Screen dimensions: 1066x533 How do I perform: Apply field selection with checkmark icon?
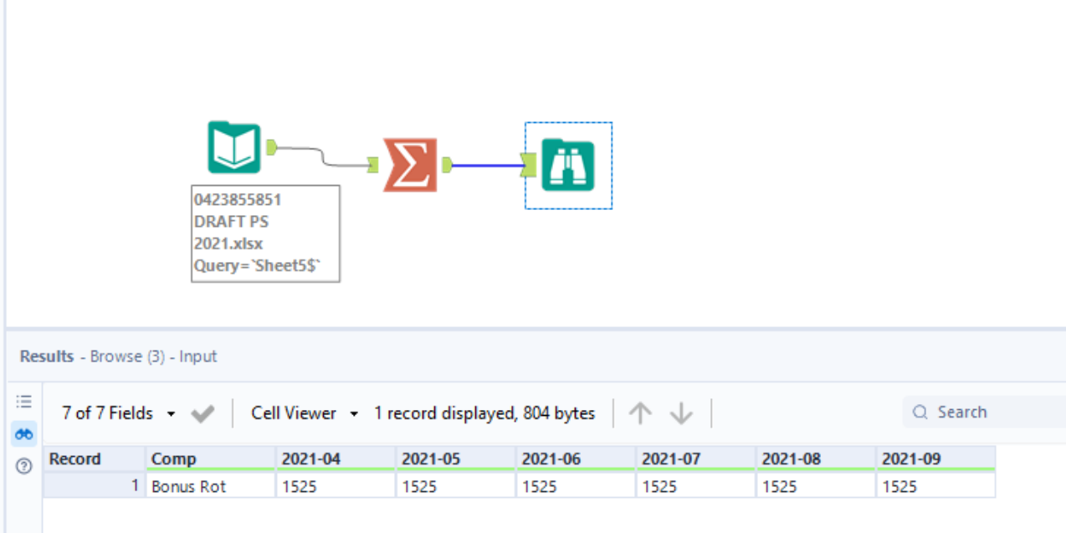(x=202, y=413)
